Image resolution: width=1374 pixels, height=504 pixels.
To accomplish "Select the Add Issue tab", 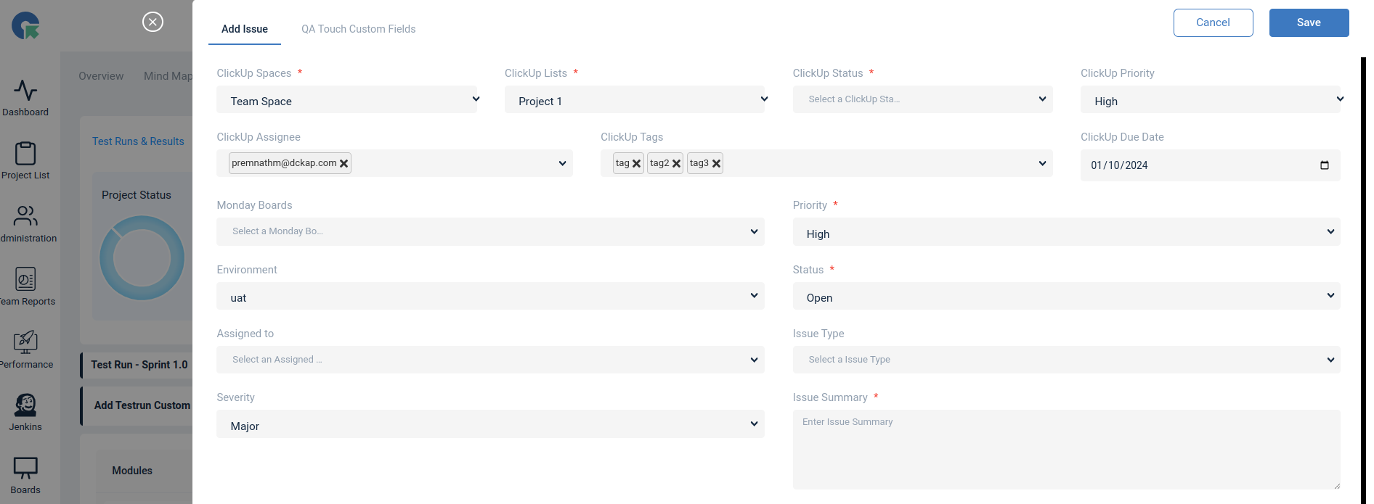I will 245,29.
